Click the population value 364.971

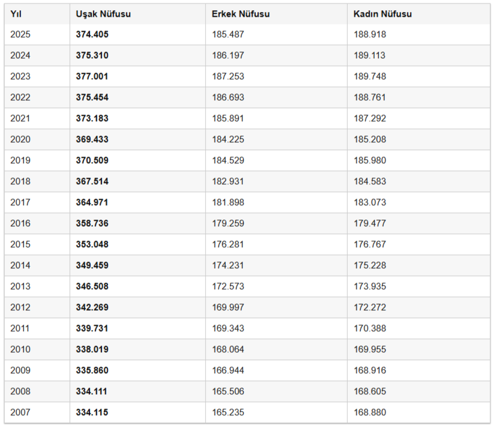tap(92, 202)
